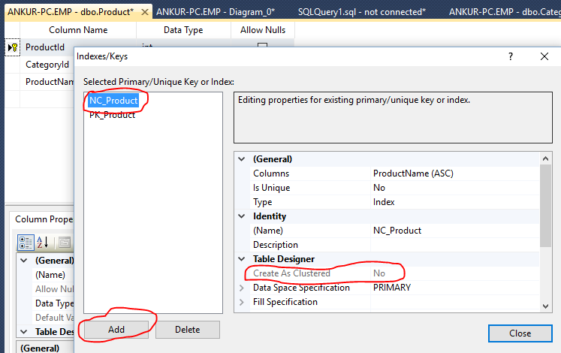Image resolution: width=561 pixels, height=353 pixels.
Task: Click the help question mark in Indexes/Keys
Action: pyautogui.click(x=511, y=56)
